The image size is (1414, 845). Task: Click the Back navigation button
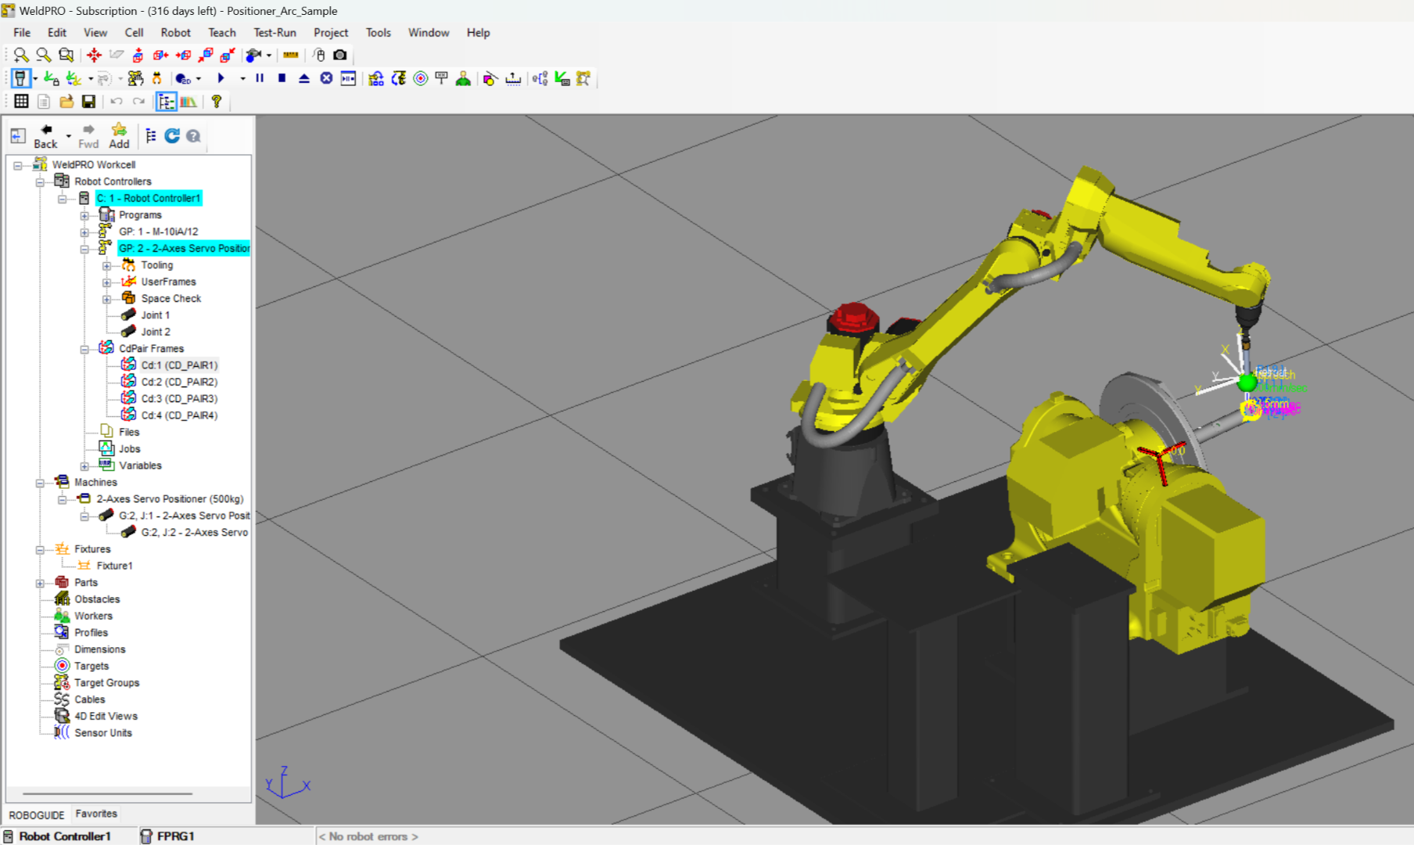(x=45, y=136)
